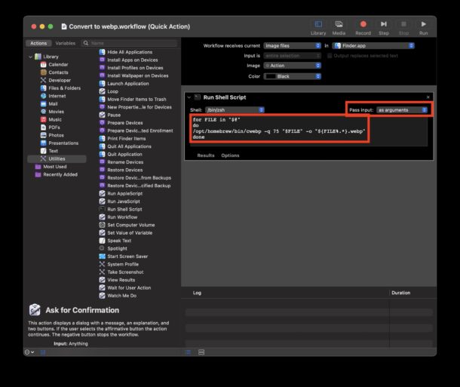The image size is (460, 387).
Task: Enable Output replaces selected text checkbox
Action: point(330,56)
